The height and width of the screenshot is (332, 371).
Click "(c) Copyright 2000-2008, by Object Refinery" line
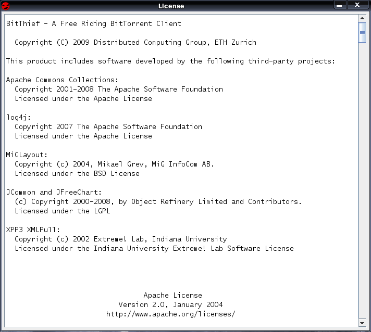158,202
